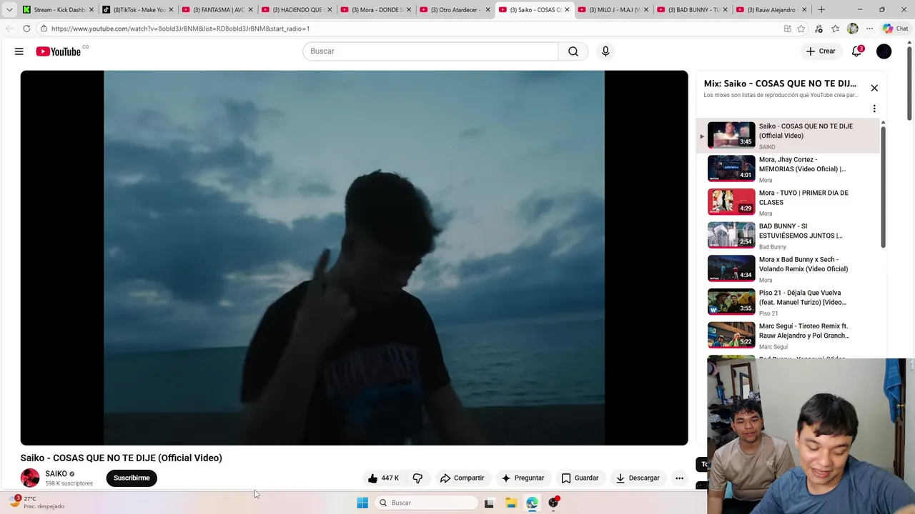Switch to Mora - DONDE tab
The image size is (915, 514).
(375, 10)
